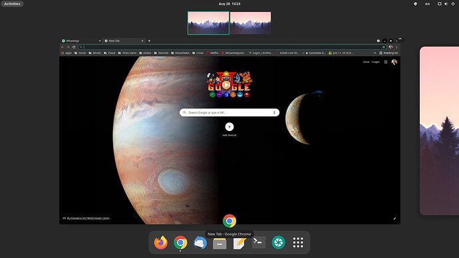Open the Linux bookmarks folder
The width and height of the screenshot is (459, 258).
(x=198, y=53)
